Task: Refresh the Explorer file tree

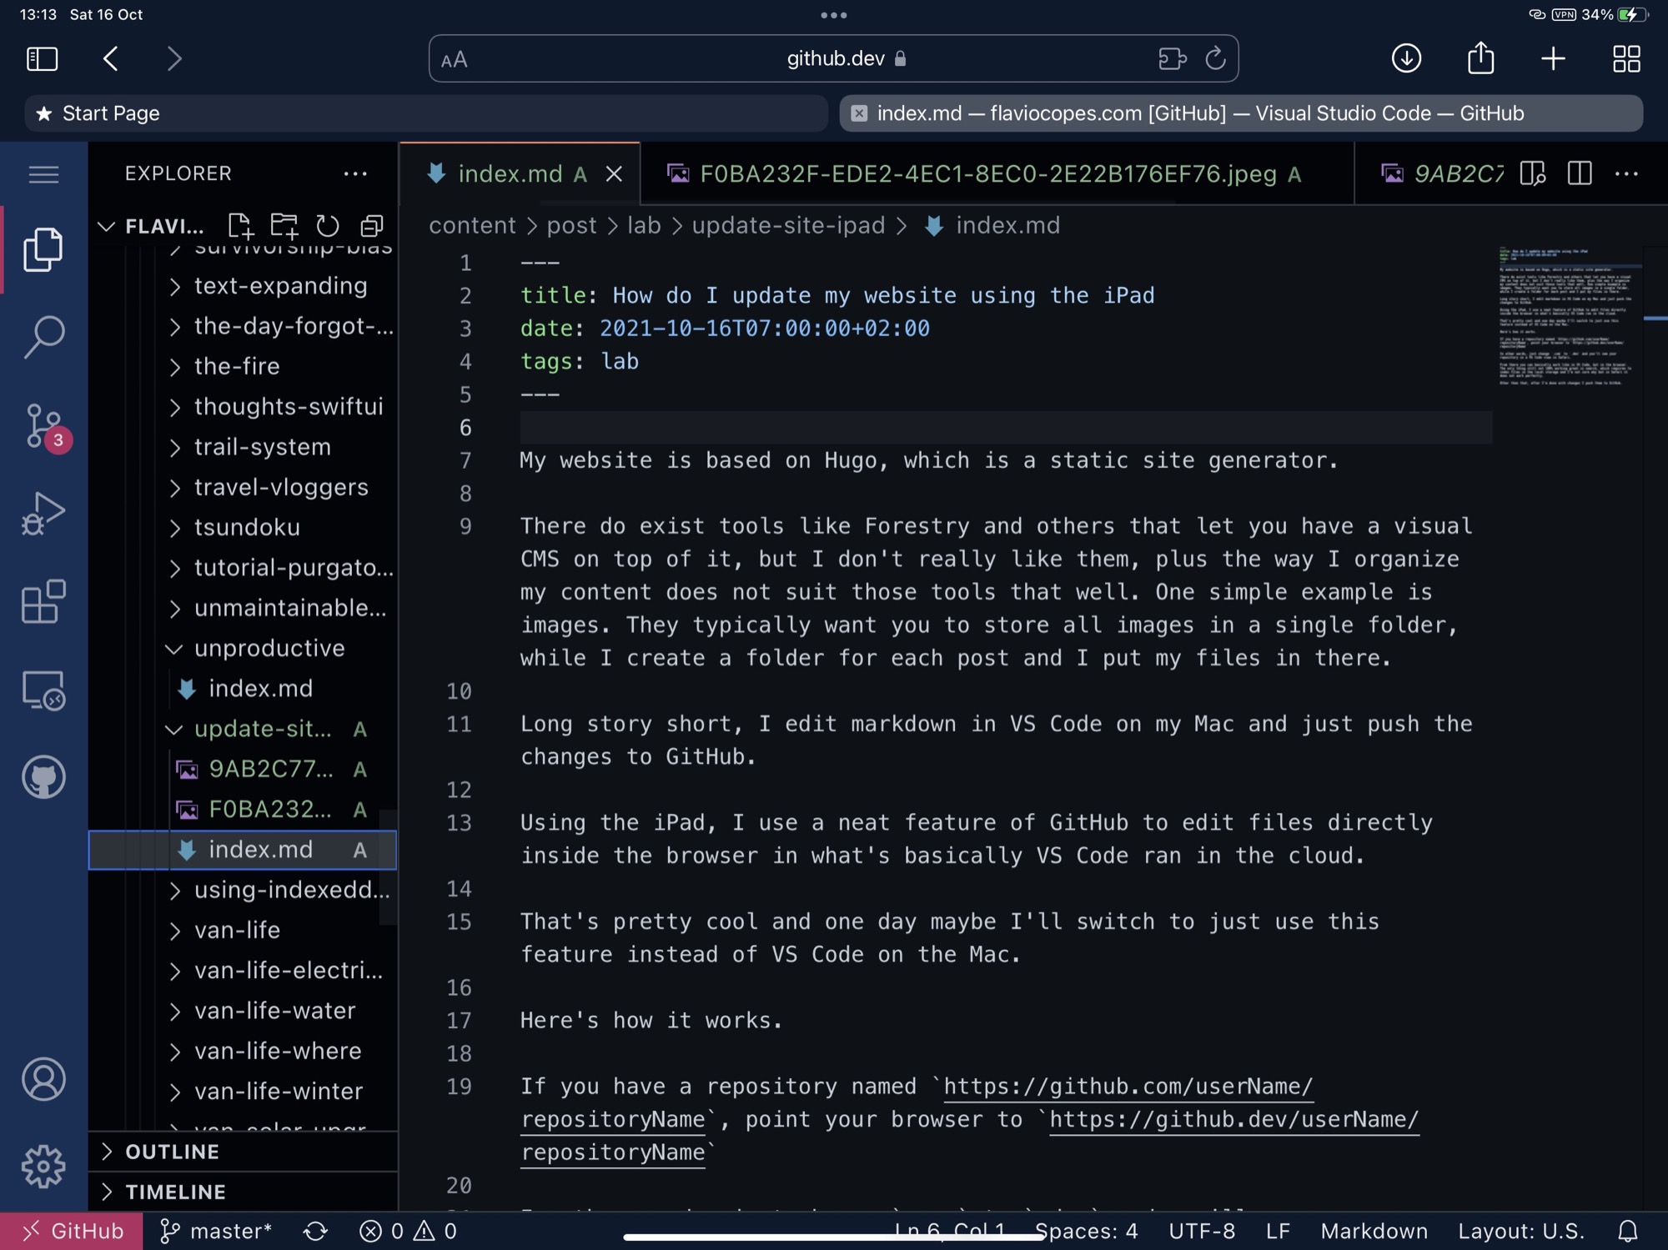Action: pyautogui.click(x=328, y=225)
